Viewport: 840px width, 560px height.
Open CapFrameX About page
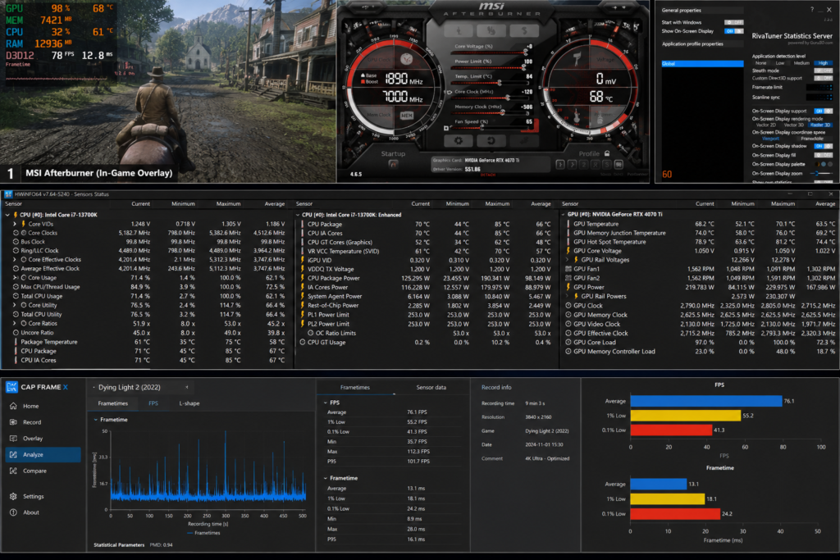[43, 512]
